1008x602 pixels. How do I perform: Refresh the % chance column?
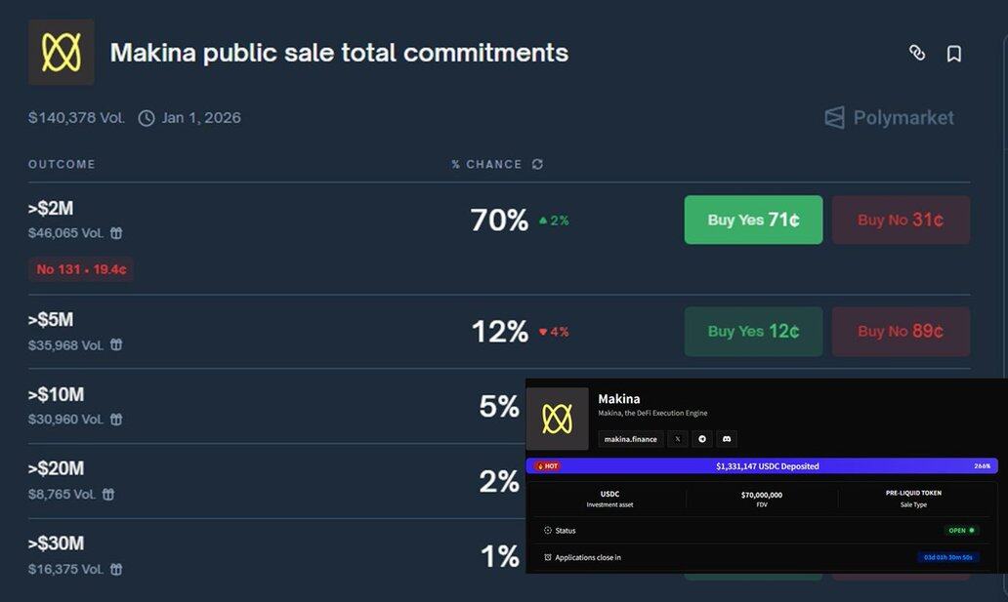[537, 164]
